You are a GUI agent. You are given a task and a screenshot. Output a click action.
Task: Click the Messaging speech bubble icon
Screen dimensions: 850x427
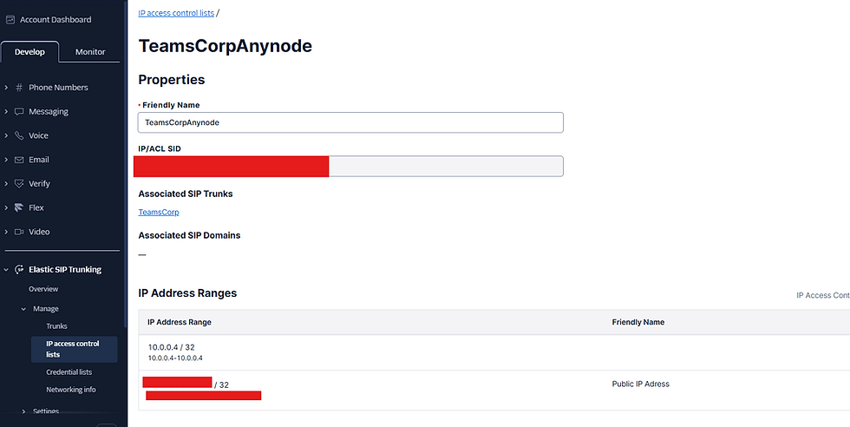coord(19,112)
